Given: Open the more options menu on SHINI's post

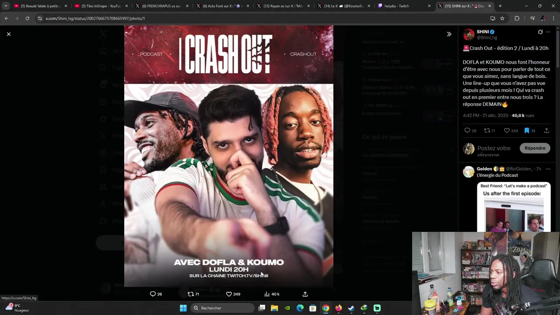Looking at the screenshot, I should click(548, 32).
